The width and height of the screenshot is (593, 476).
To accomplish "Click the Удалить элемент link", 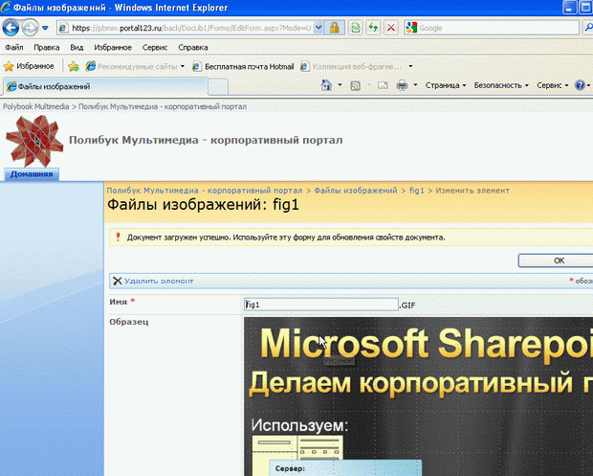I will click(158, 281).
